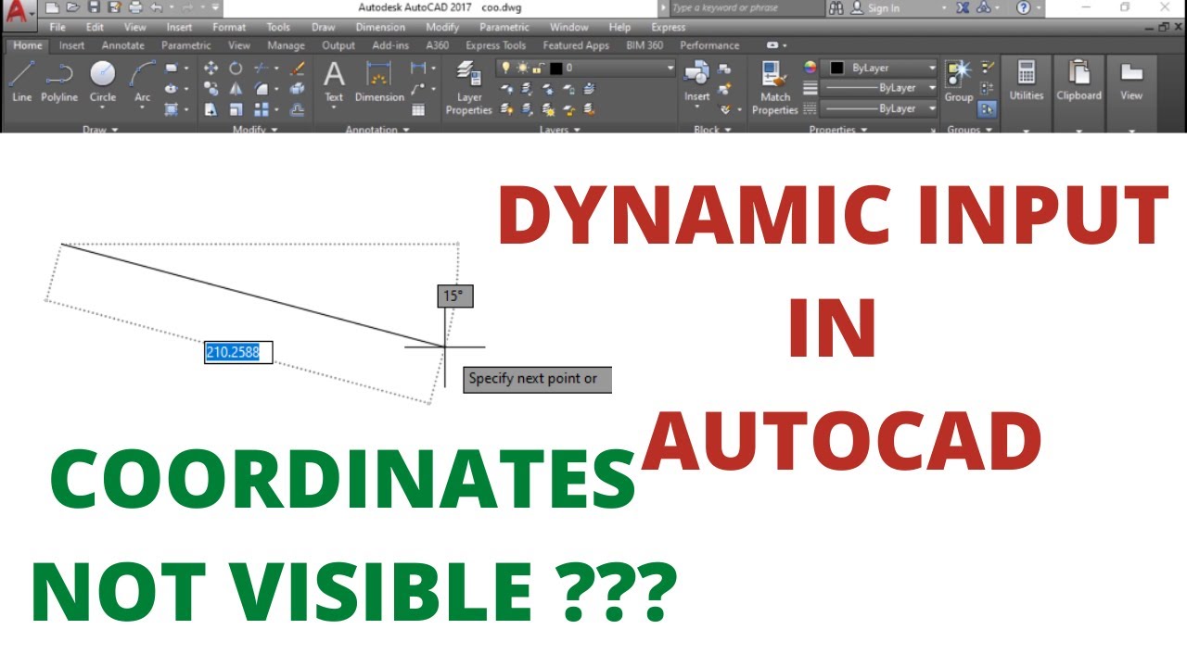Screen dimensions: 1187x667
Task: Expand the Draw panel
Action: (x=101, y=130)
